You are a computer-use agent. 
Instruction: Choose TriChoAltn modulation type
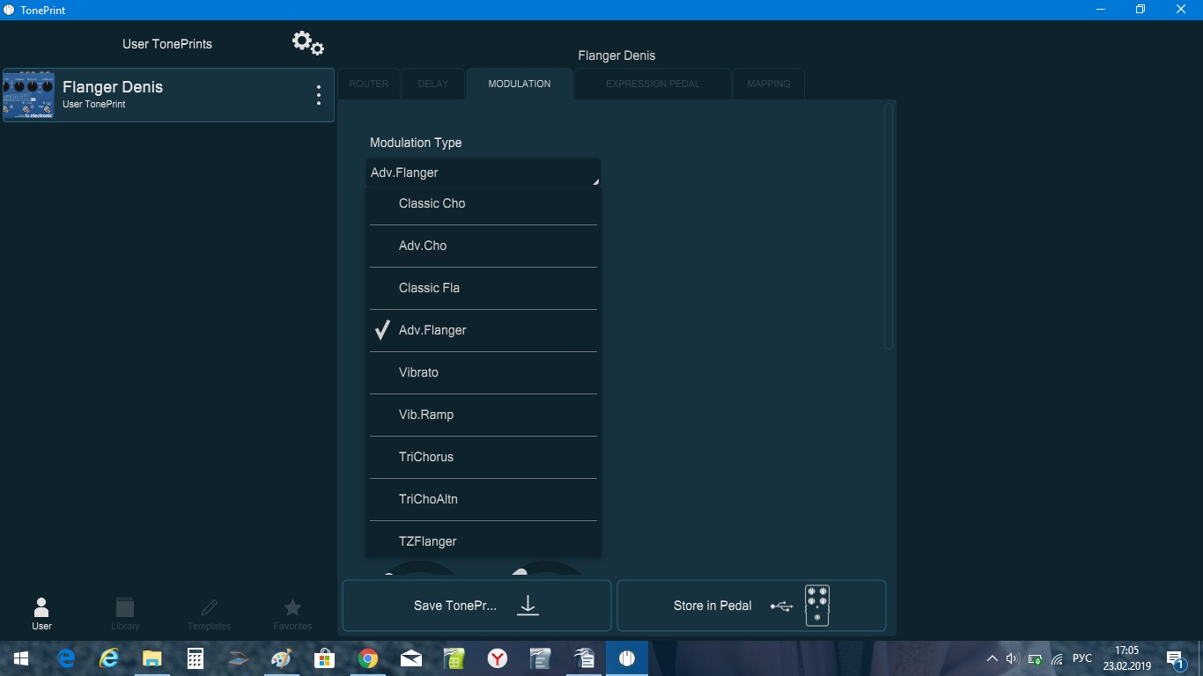coord(483,499)
